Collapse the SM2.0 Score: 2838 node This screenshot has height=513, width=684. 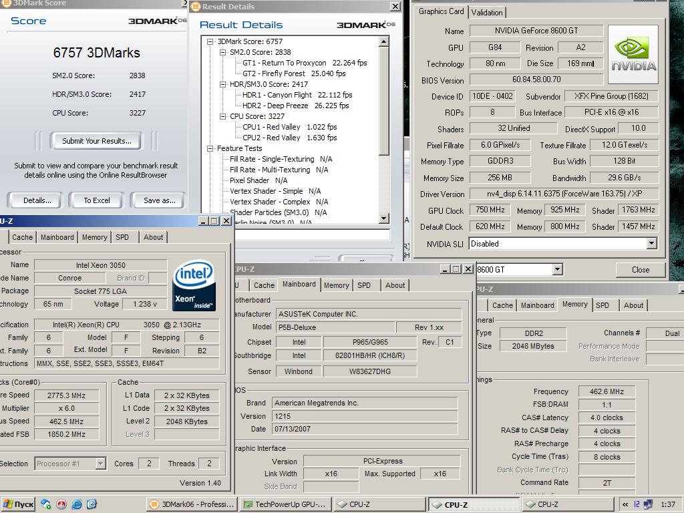click(223, 52)
